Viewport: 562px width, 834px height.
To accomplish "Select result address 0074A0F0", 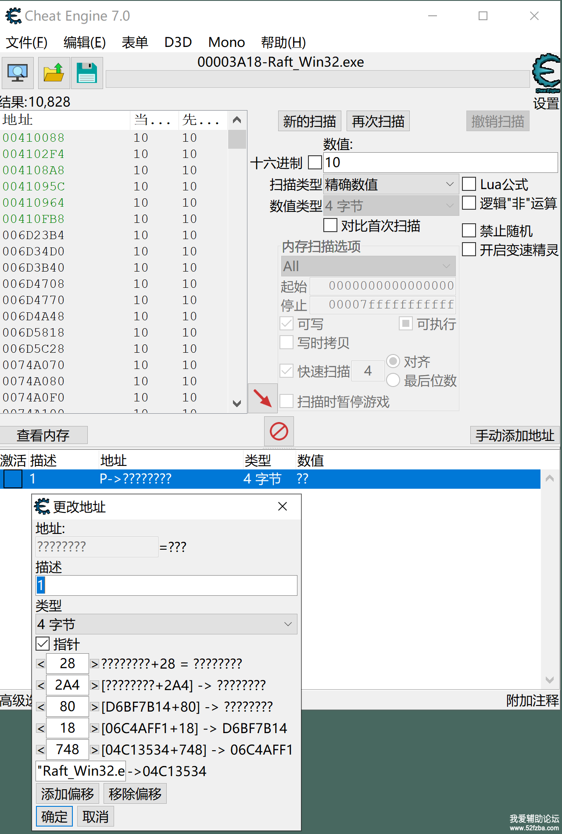I will click(34, 397).
